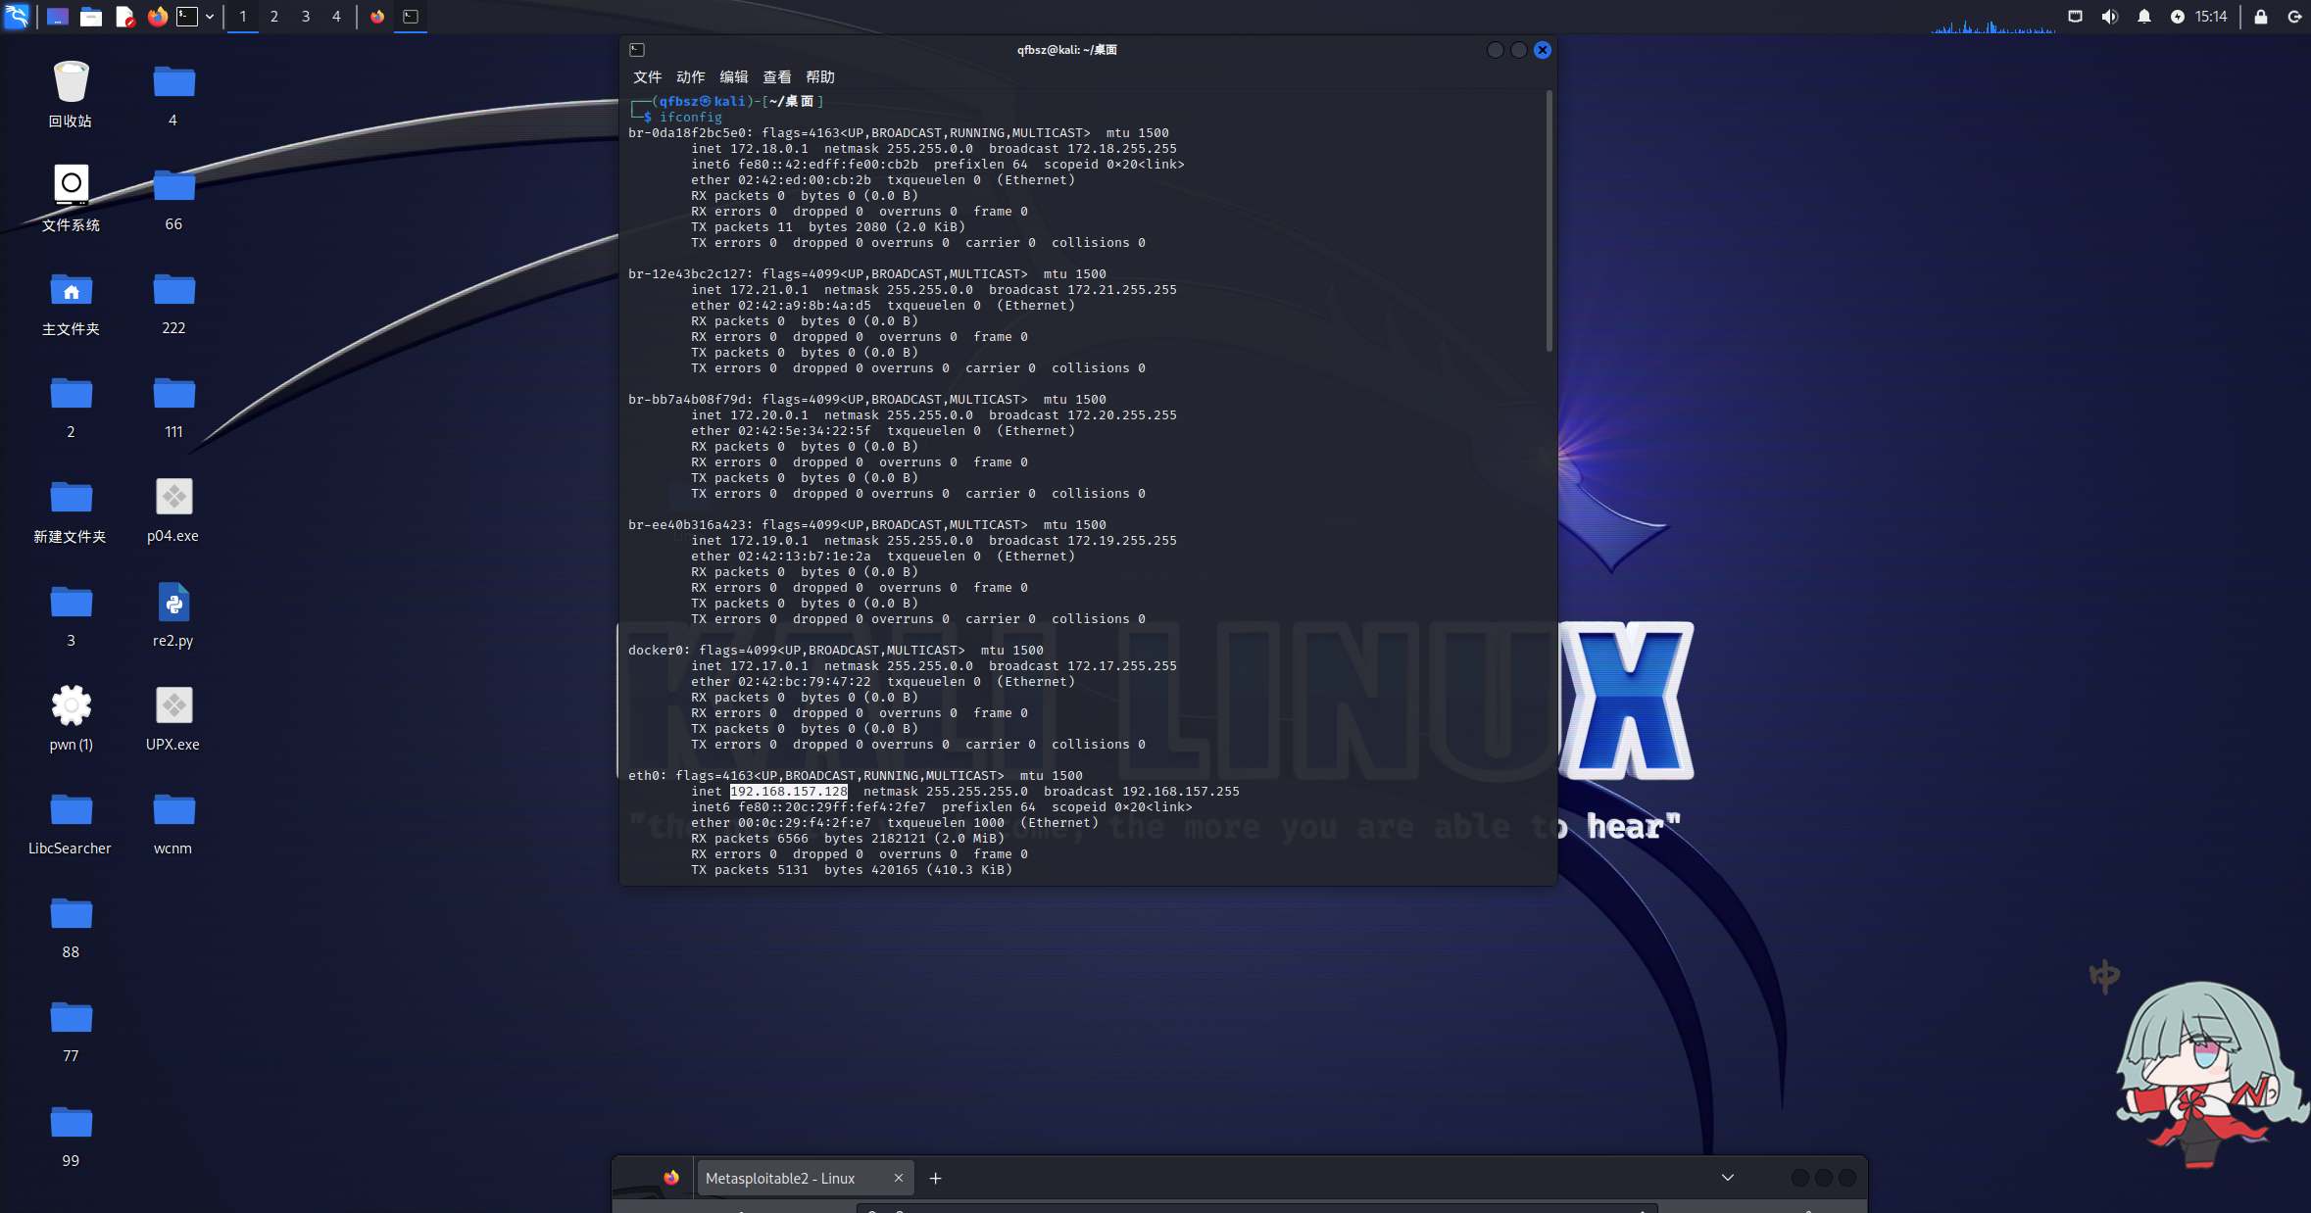
Task: Select the folder named 222
Action: point(173,303)
